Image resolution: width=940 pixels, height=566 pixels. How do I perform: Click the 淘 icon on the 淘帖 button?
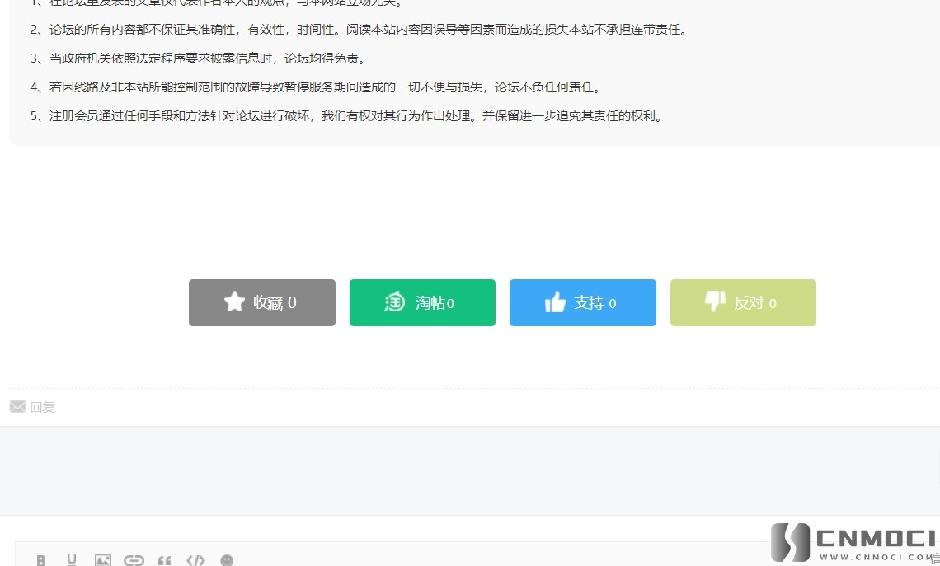tap(394, 302)
